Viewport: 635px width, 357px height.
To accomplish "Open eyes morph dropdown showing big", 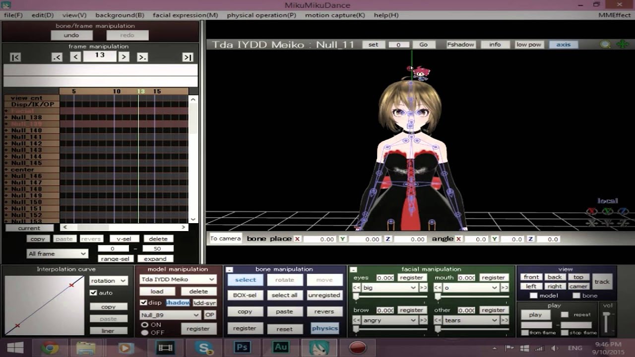I will tap(389, 288).
